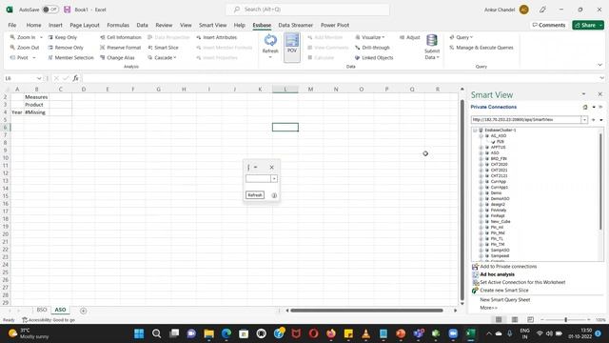Open Comments pane
The image size is (609, 343).
point(548,25)
